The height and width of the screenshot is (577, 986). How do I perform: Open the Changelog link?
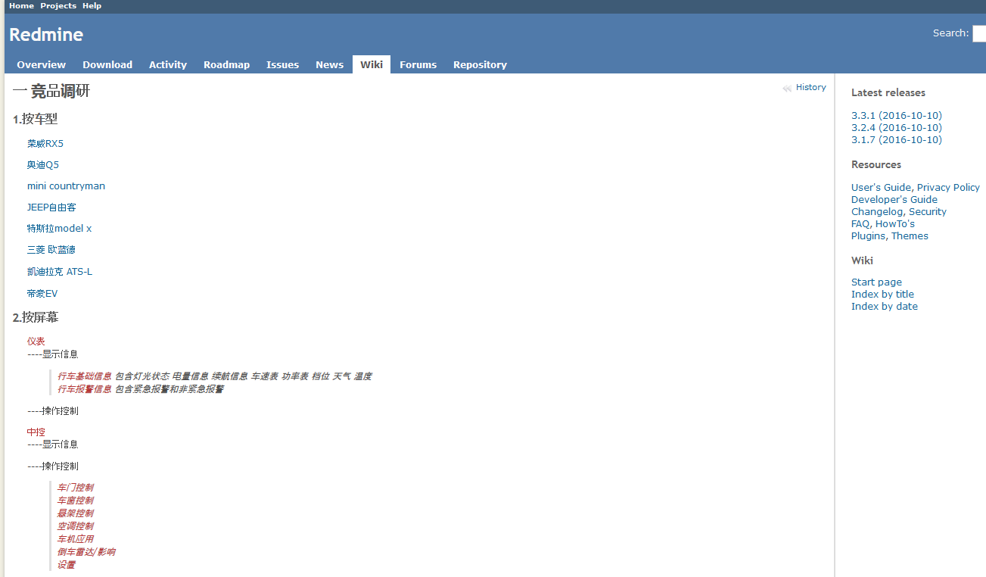click(877, 211)
